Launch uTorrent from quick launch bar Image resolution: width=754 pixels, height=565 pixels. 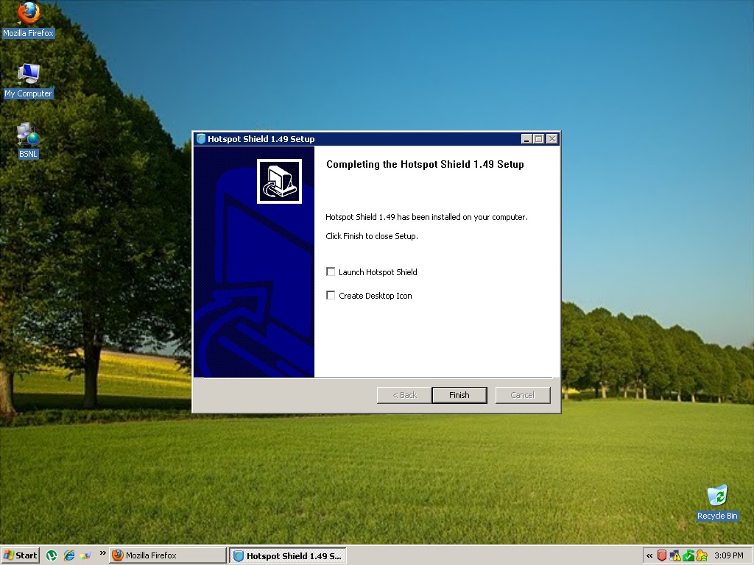tap(52, 556)
